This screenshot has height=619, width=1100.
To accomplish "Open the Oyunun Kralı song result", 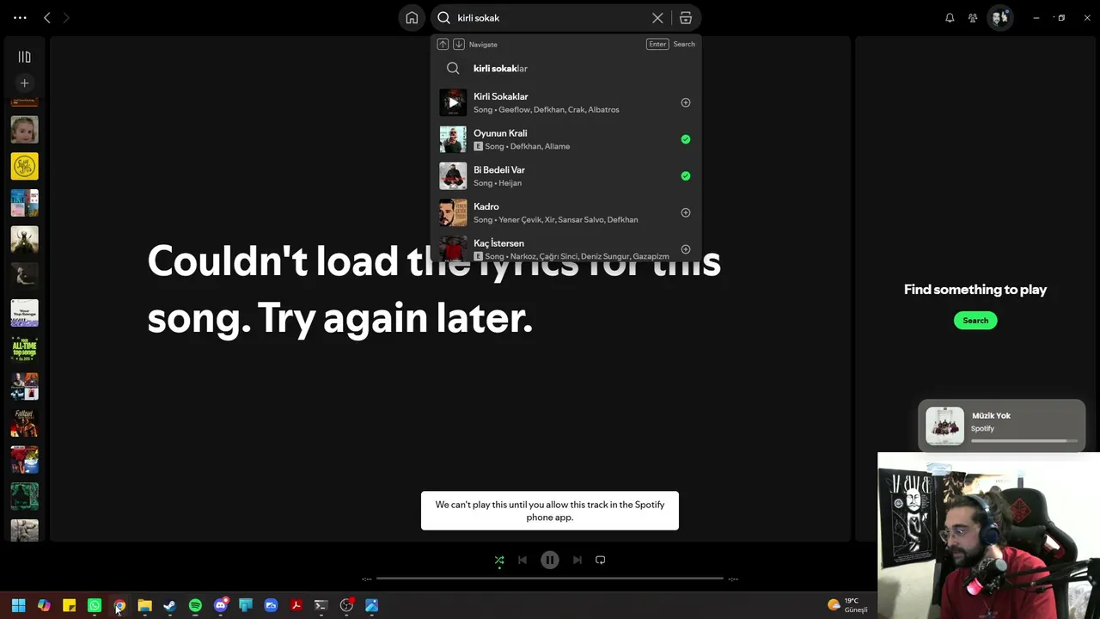I will tap(566, 139).
